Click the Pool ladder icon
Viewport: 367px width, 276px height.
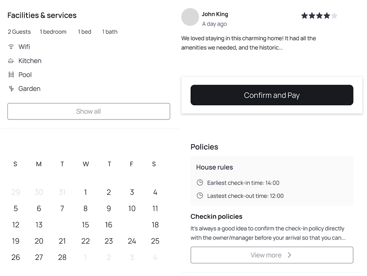(x=11, y=75)
